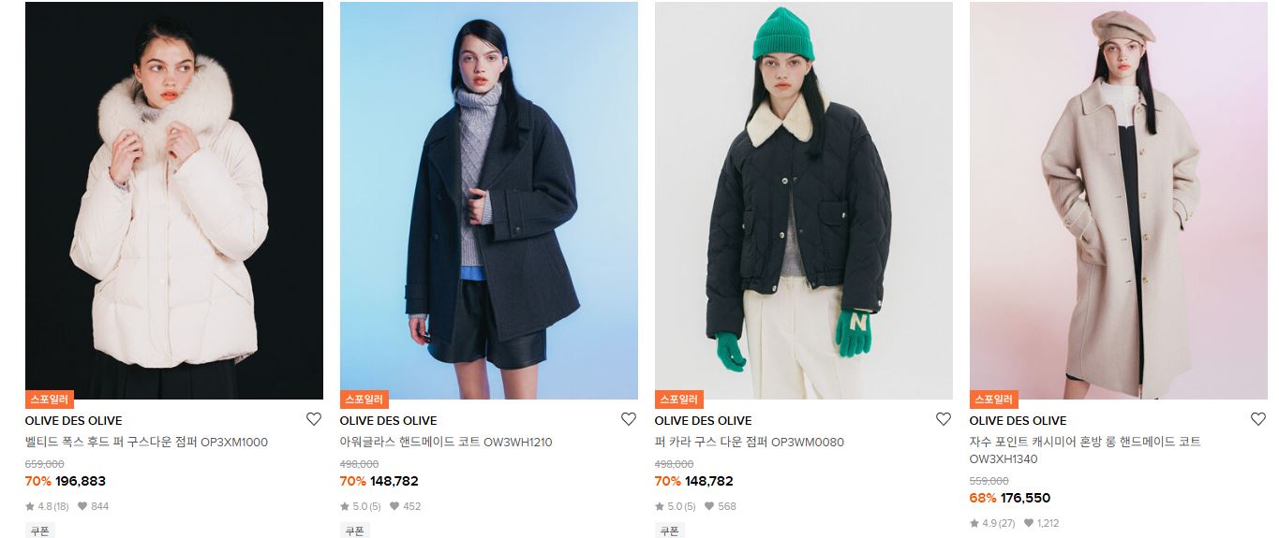Favorite the 벨티드 폭스 후드 jumper with heart icon
Image resolution: width=1279 pixels, height=538 pixels.
[314, 419]
